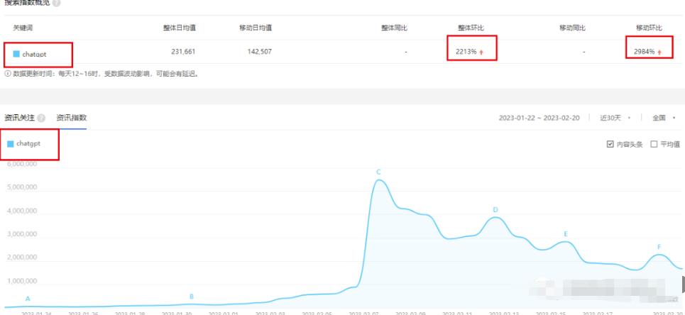
Task: Toggle the 内容头条 checkbox
Action: pos(610,144)
